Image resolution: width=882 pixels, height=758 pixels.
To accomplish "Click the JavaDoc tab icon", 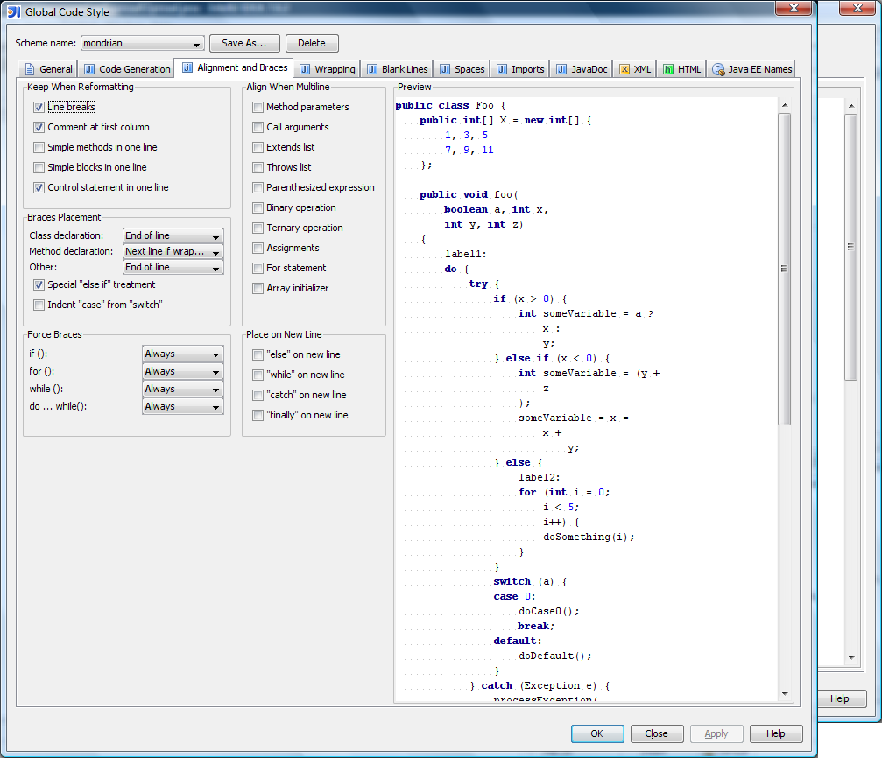I will pyautogui.click(x=561, y=69).
